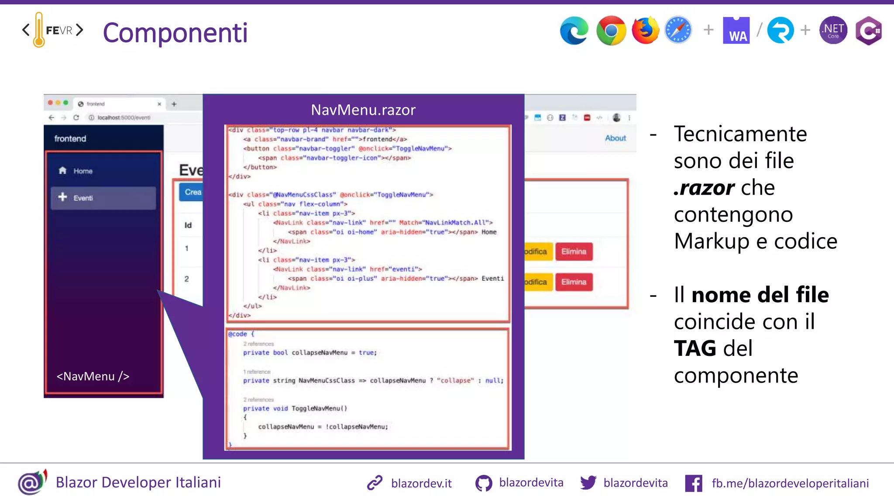Viewport: 894px width, 503px height.
Task: Click the Eventi plus icon
Action: 63,197
